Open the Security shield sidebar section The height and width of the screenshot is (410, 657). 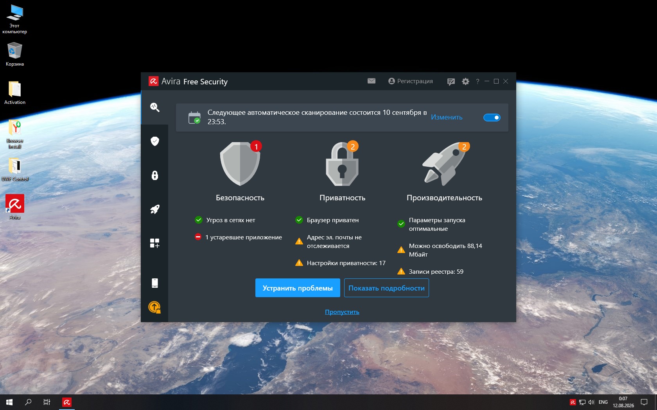[x=155, y=141]
